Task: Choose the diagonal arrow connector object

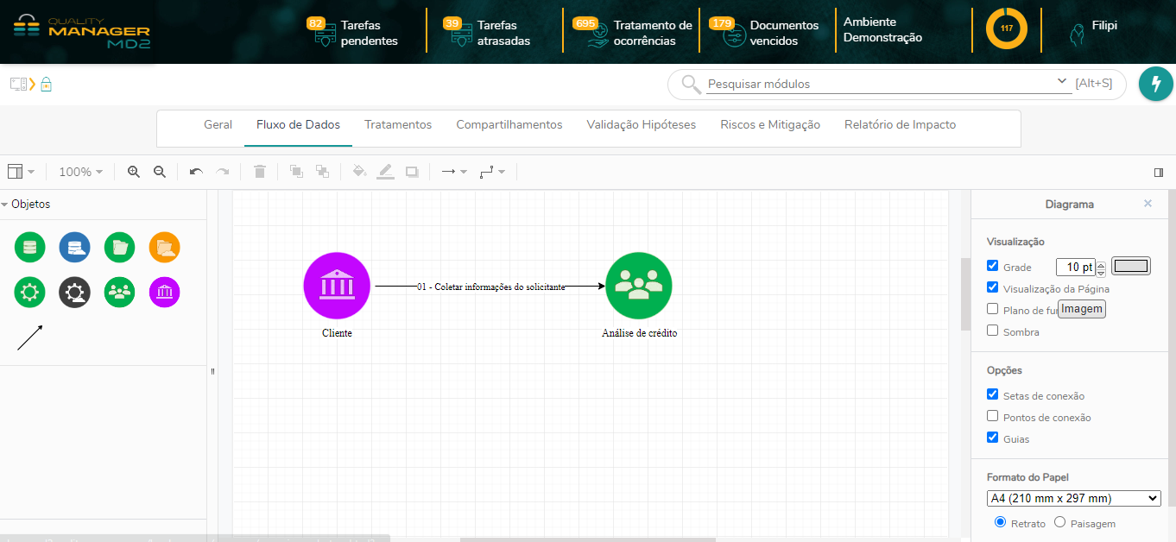Action: tap(30, 337)
